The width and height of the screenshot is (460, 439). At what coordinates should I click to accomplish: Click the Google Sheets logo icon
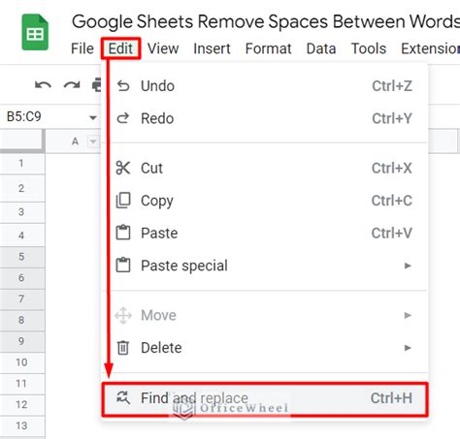coord(35,32)
